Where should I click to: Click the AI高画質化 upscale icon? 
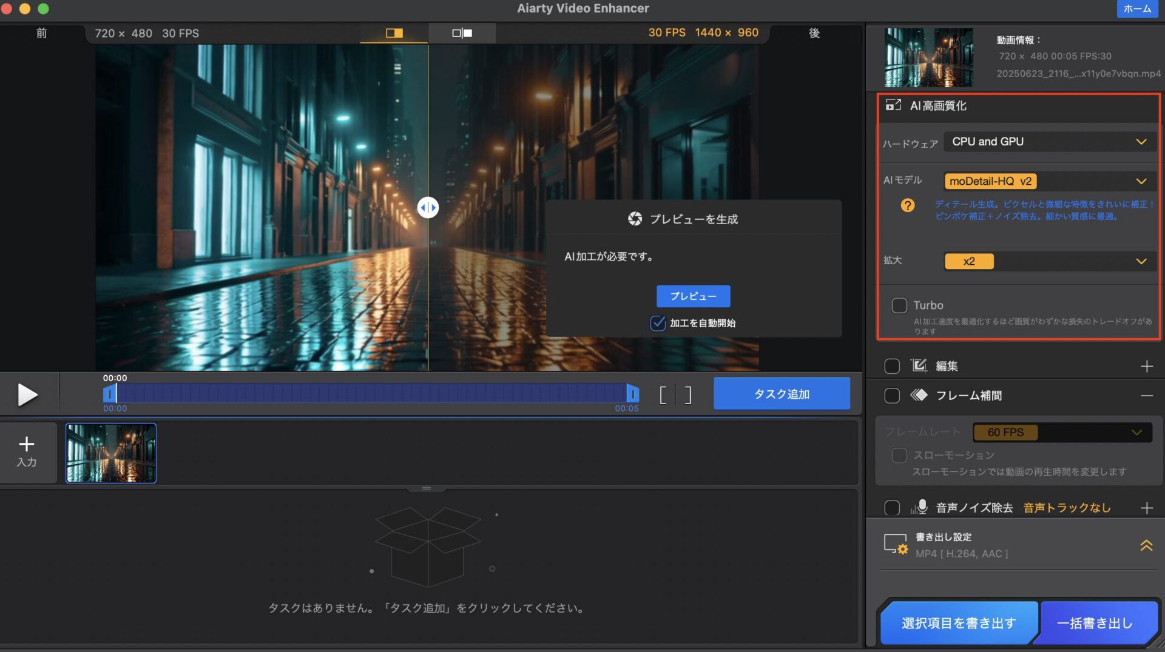[x=893, y=105]
